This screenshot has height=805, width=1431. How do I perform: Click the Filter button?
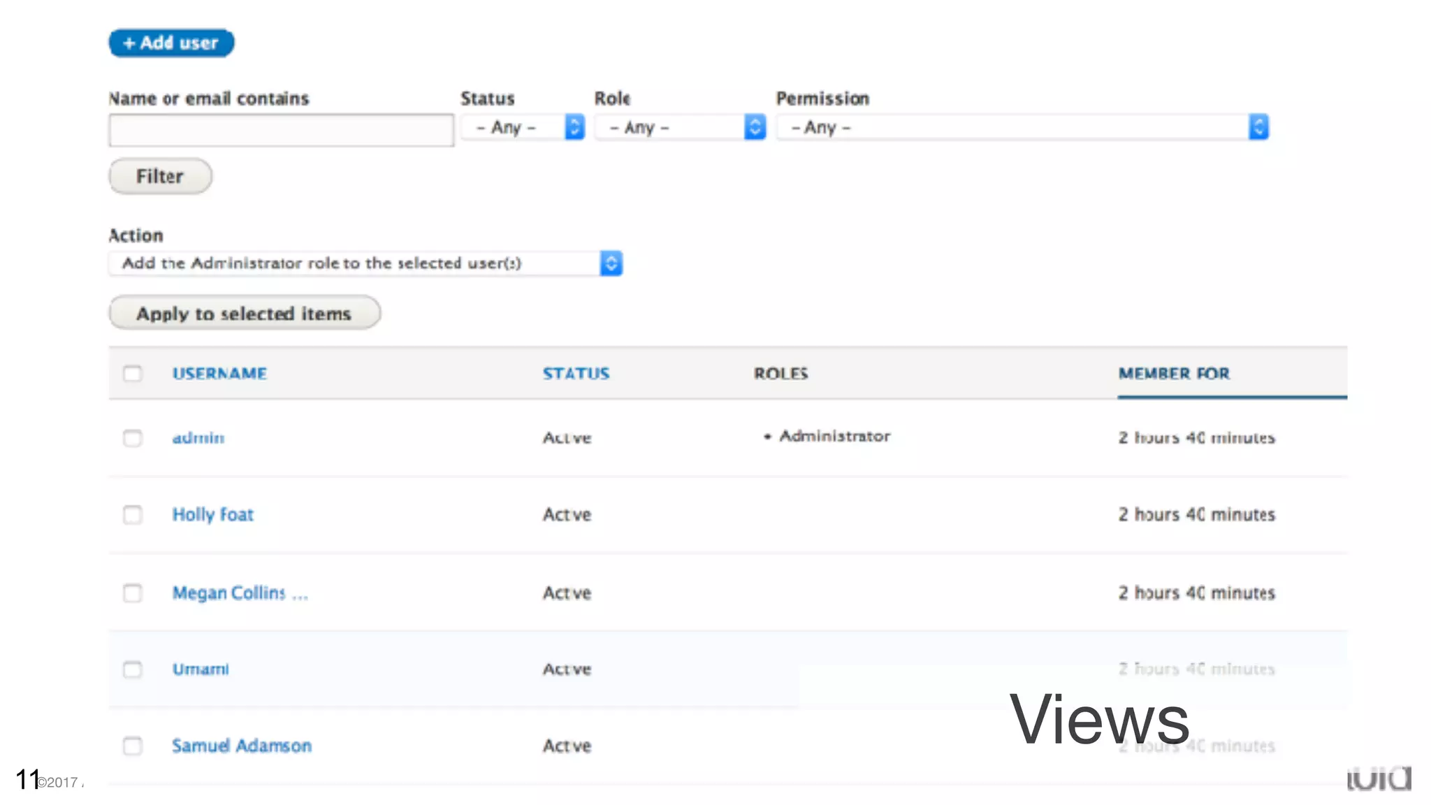(x=160, y=176)
